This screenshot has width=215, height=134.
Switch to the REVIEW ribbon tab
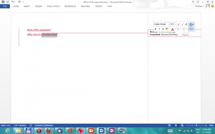click(98, 6)
